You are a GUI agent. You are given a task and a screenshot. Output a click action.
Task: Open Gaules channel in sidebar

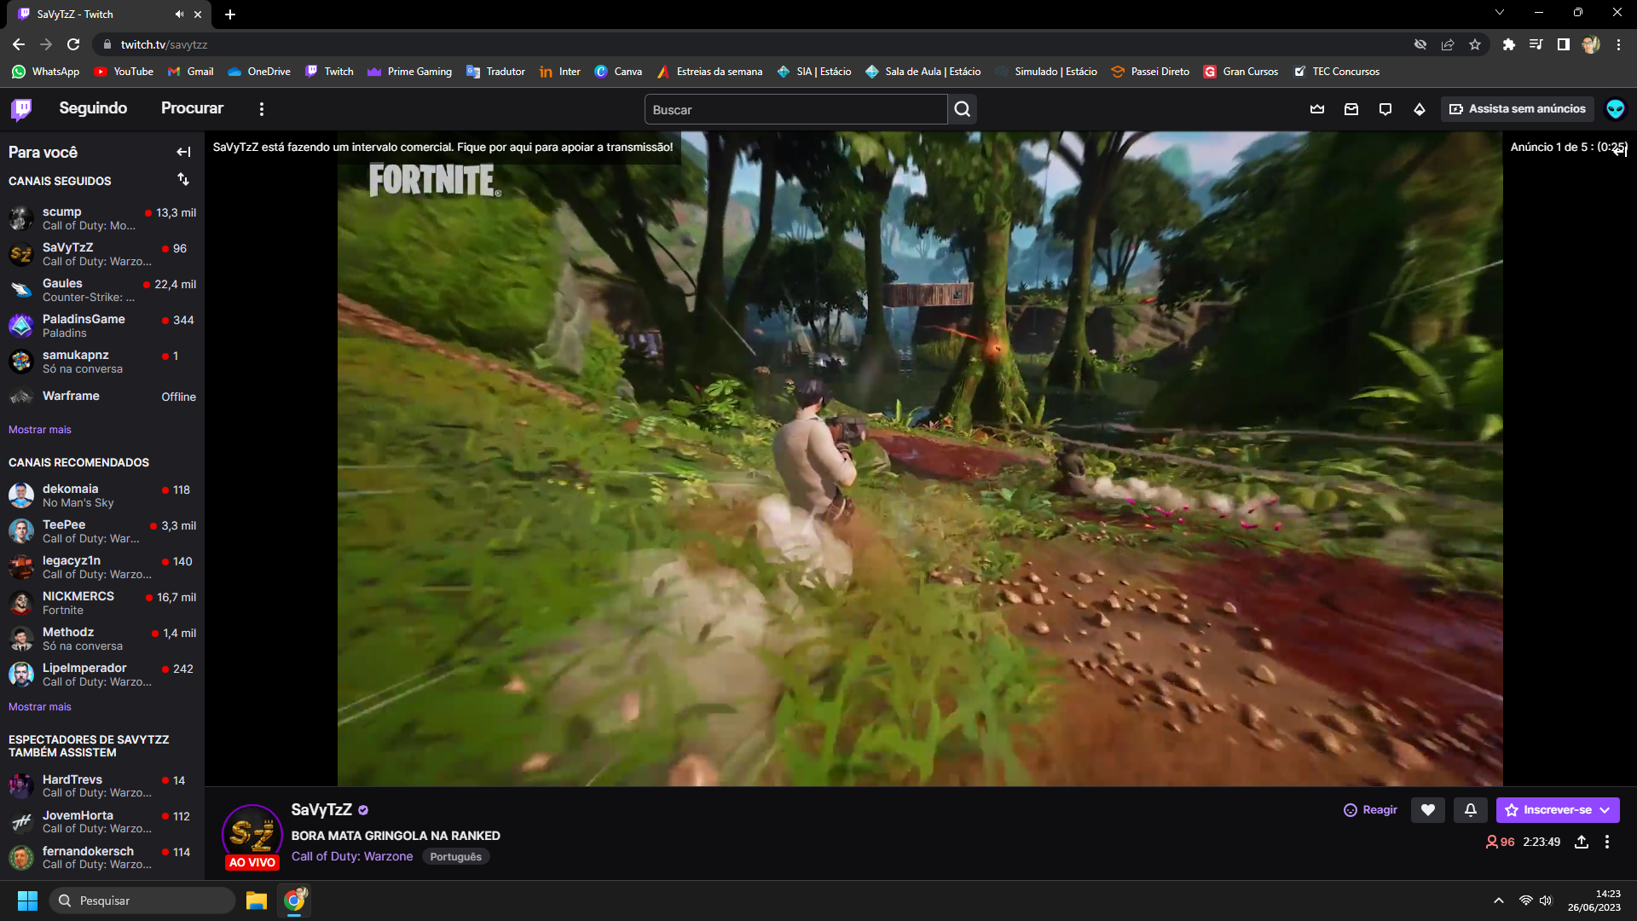[x=102, y=290]
